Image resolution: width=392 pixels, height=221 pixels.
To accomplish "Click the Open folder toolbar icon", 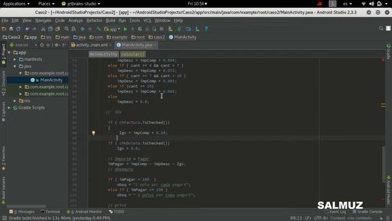I will [4, 29].
